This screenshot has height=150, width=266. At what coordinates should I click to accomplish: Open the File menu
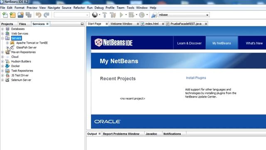[x=2, y=7]
